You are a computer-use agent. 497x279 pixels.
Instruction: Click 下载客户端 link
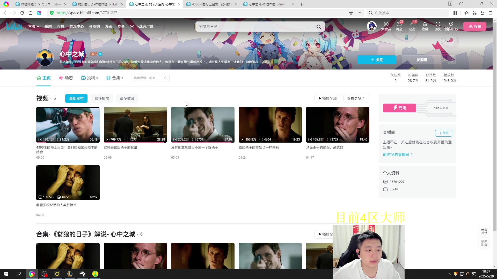142,26
